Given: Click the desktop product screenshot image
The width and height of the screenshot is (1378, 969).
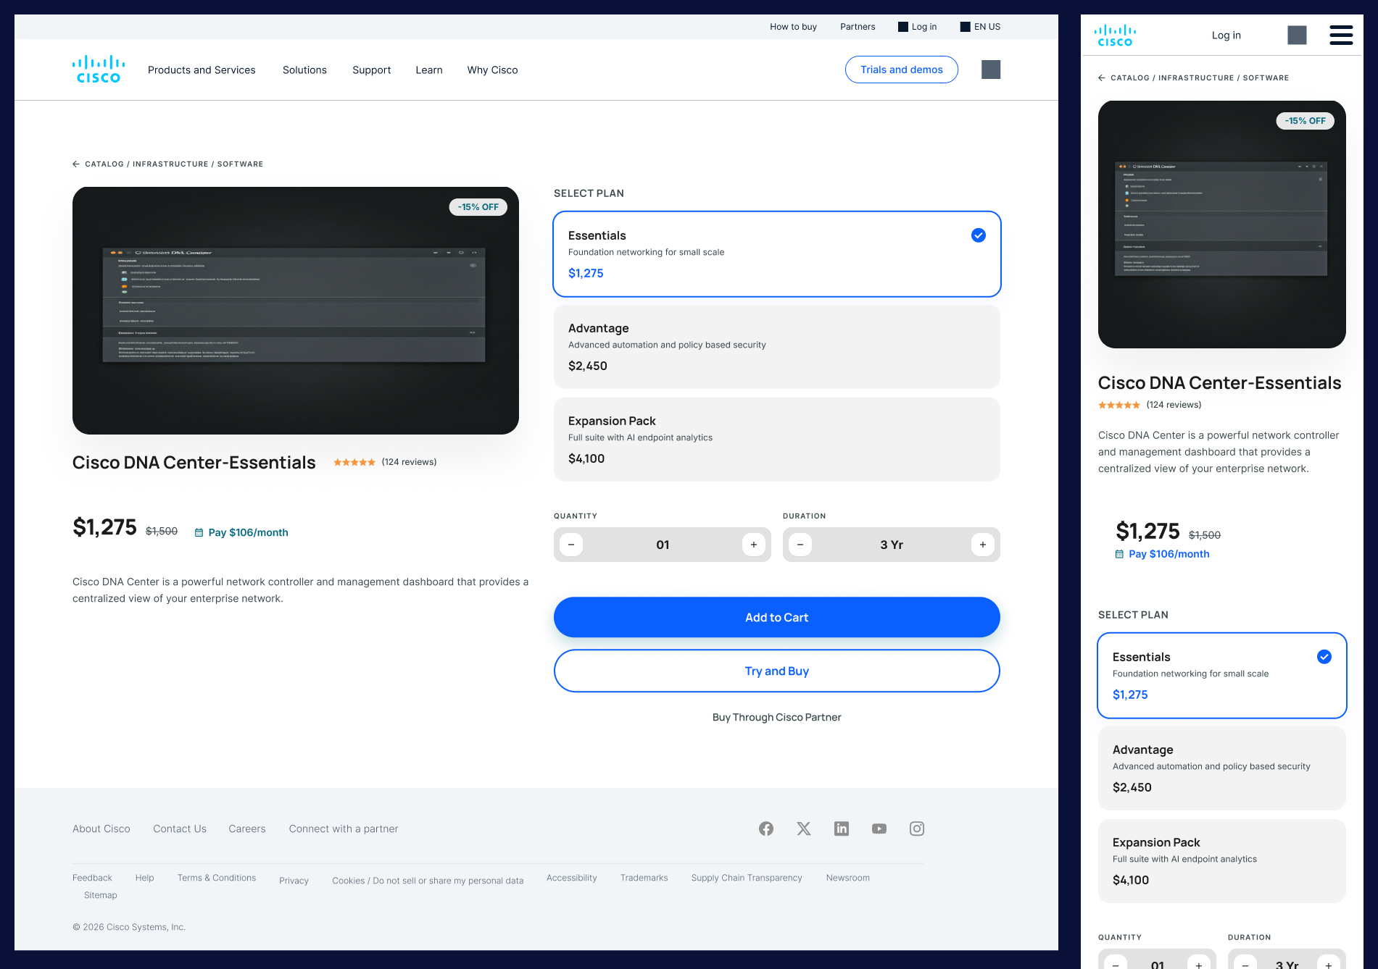Looking at the screenshot, I should [x=296, y=311].
